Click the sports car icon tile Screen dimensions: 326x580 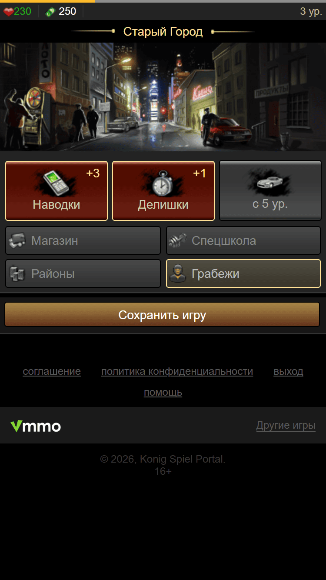pos(270,190)
